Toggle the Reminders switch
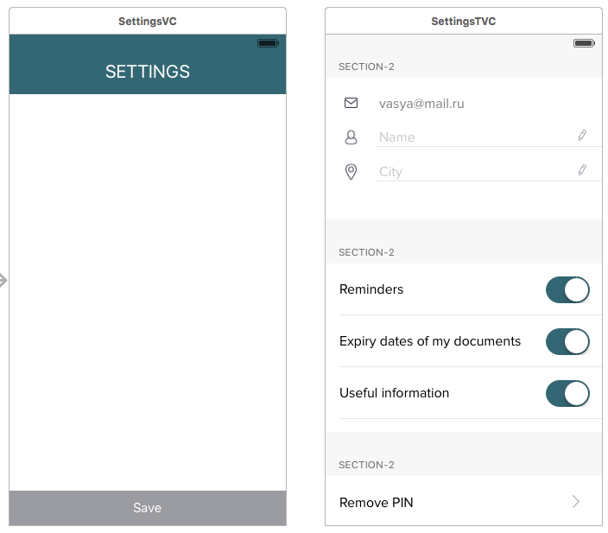Viewport: 608px width, 533px height. [x=567, y=289]
